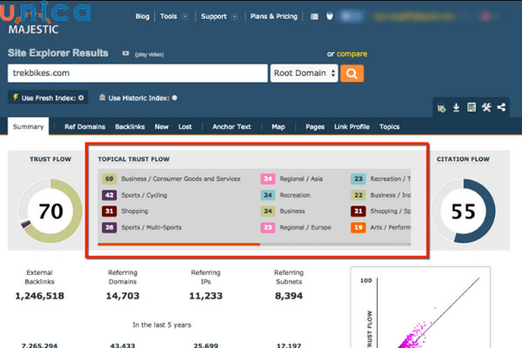522x348 pixels.
Task: Click the Referring Subnets value 8,394
Action: coord(289,296)
